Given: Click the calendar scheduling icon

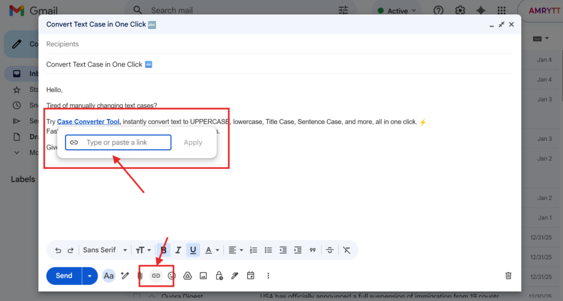Looking at the screenshot, I should click(x=251, y=276).
